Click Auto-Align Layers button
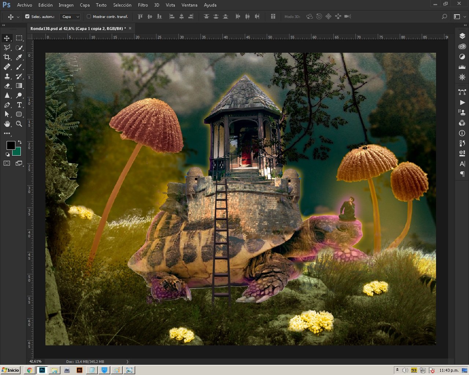Image resolution: width=469 pixels, height=375 pixels. tap(273, 16)
